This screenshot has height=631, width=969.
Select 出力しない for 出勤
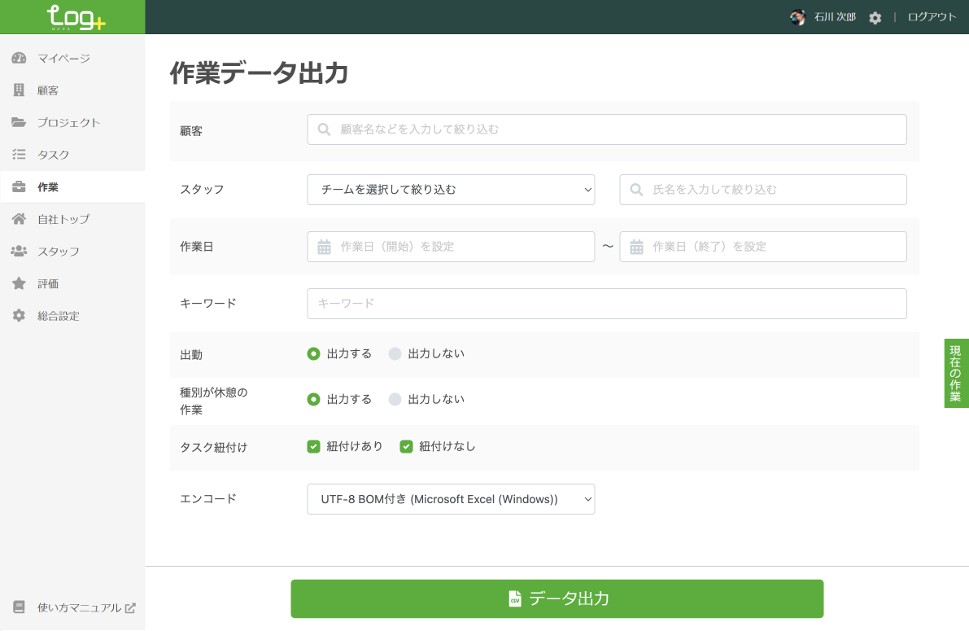click(x=395, y=353)
